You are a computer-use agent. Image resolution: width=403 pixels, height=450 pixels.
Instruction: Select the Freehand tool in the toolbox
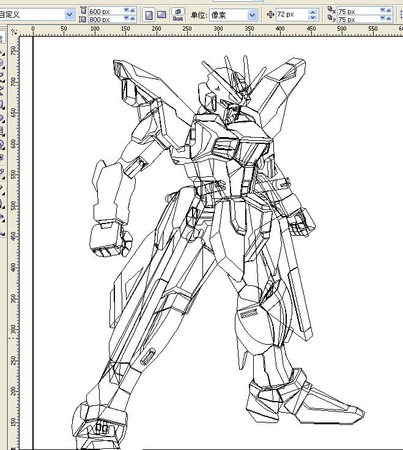[1, 77]
